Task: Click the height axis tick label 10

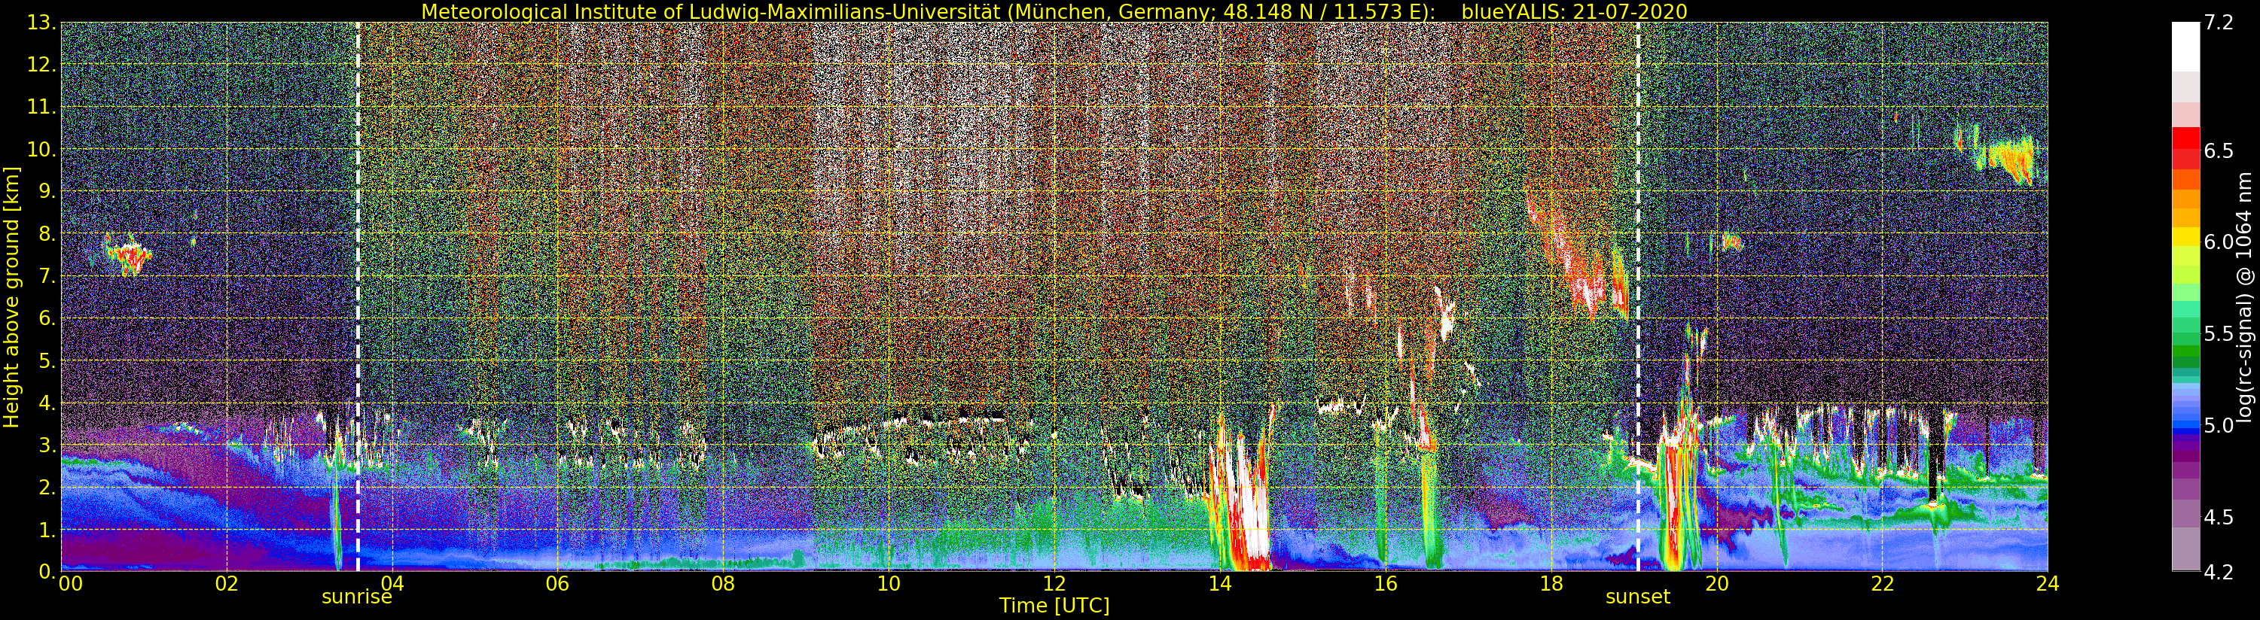Action: click(41, 150)
